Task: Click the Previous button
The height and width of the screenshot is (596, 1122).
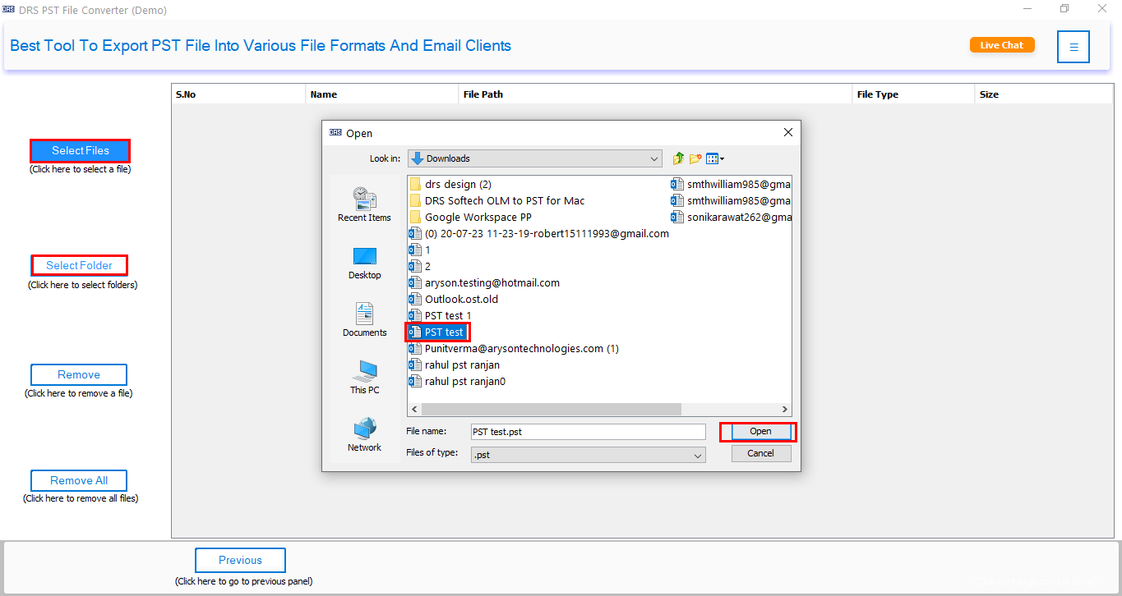Action: [240, 560]
